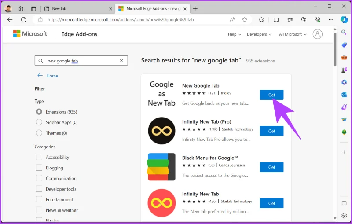Open the Edge Add-ons heading link
This screenshot has width=352, height=224.
click(x=79, y=34)
